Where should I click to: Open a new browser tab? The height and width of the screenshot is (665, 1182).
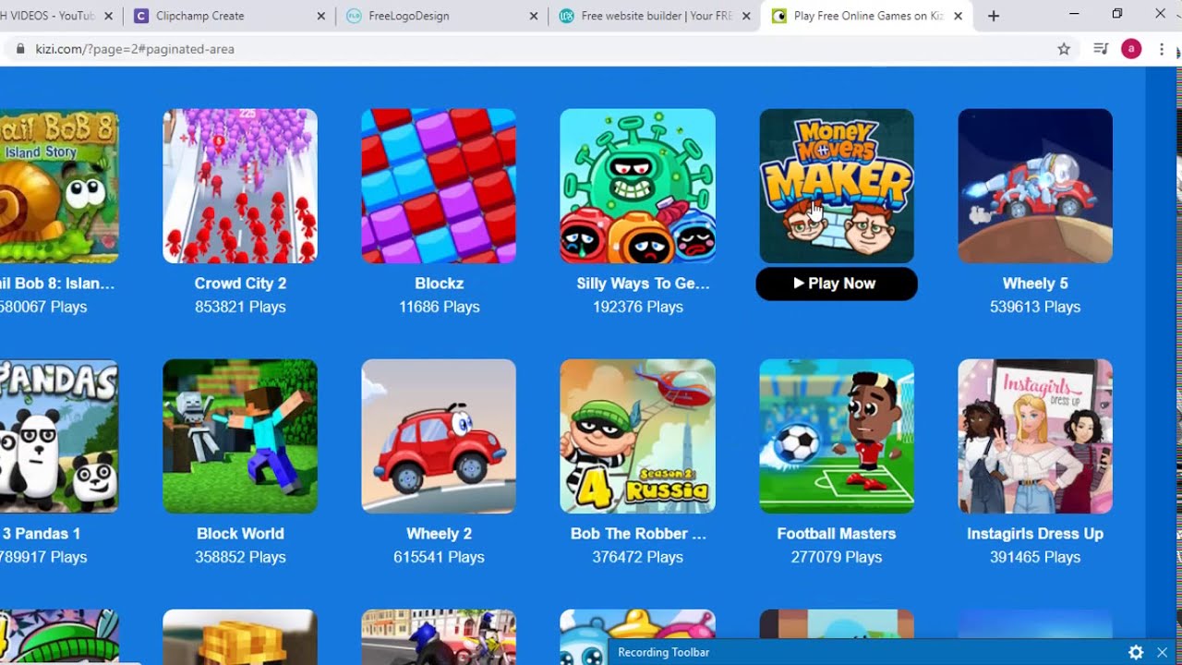click(994, 16)
